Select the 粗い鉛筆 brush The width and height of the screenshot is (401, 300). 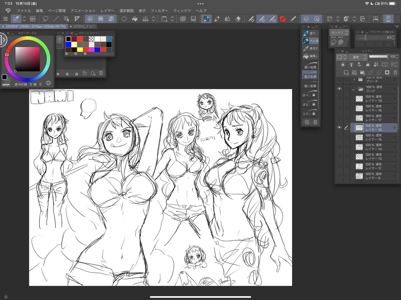click(x=310, y=84)
